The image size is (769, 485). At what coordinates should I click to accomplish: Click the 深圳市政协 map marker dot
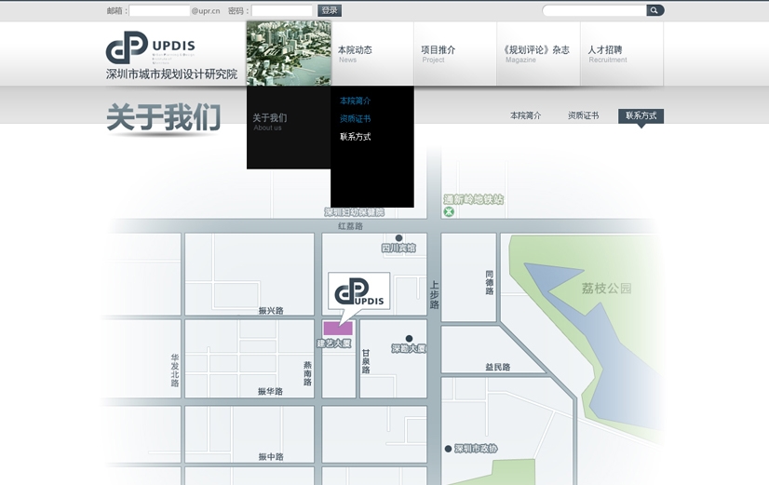(x=448, y=449)
